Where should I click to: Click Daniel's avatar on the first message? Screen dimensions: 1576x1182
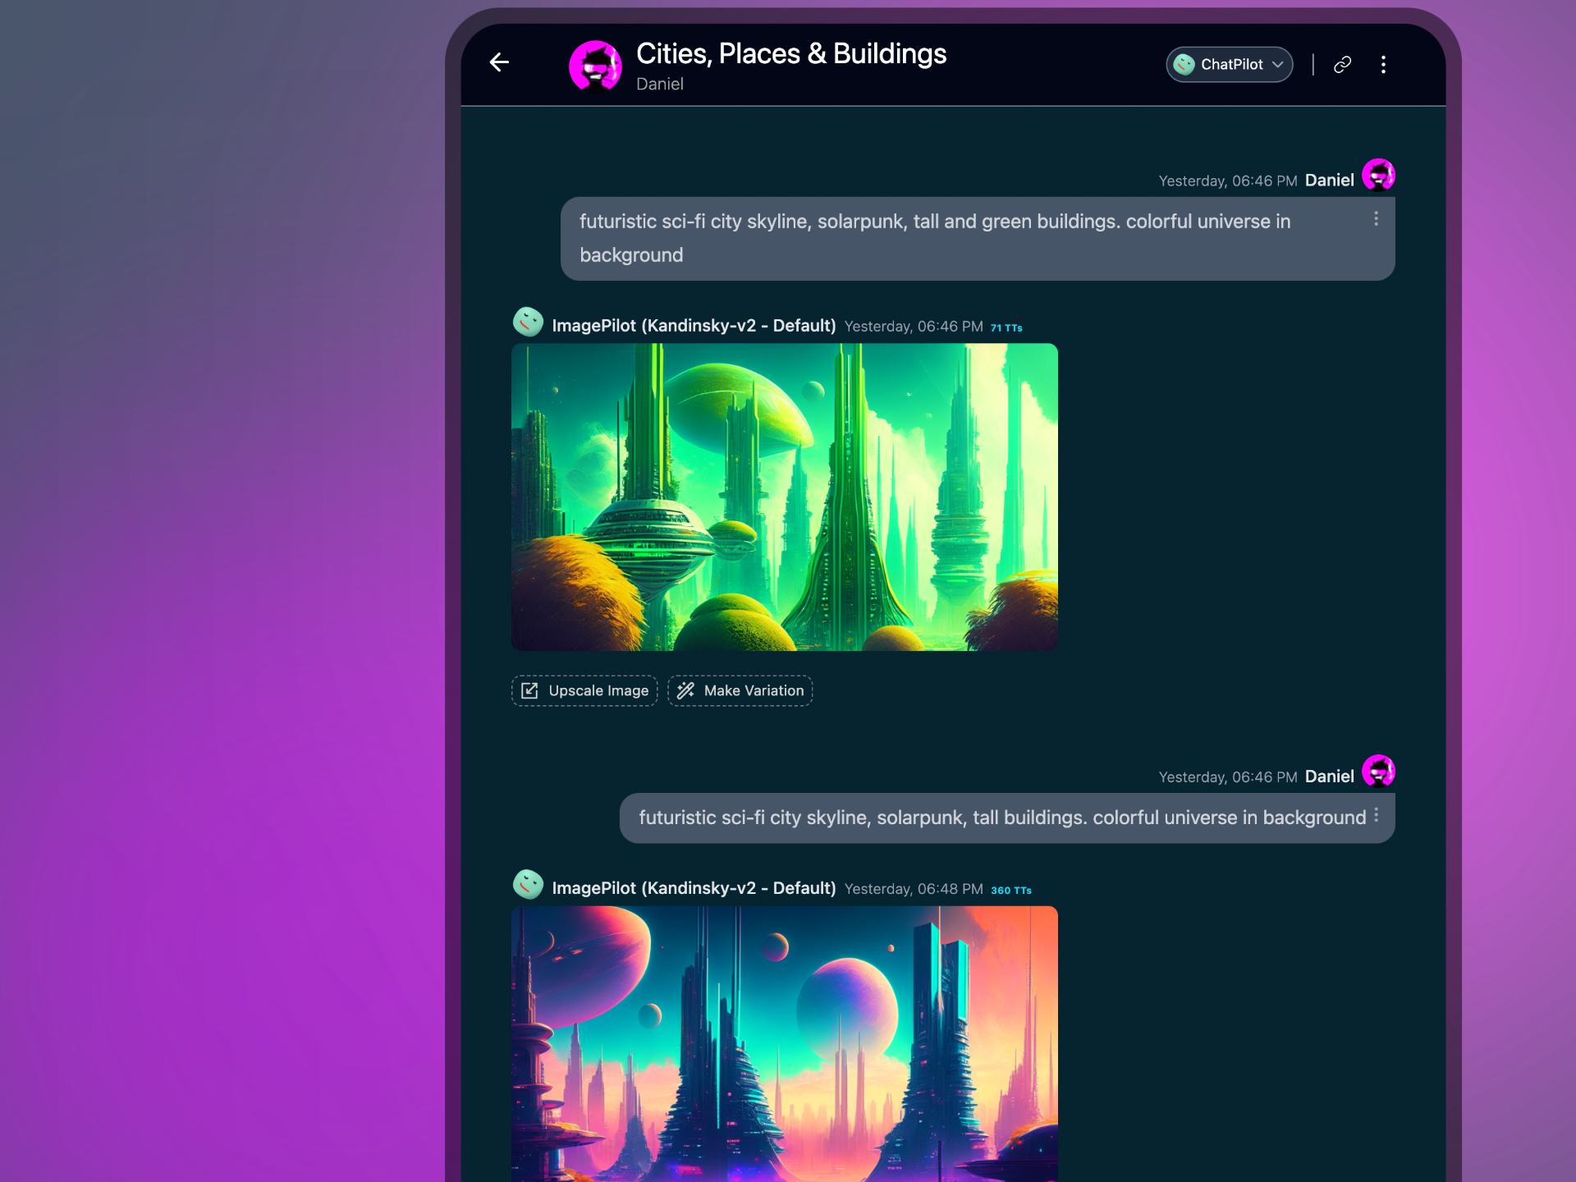tap(1378, 175)
